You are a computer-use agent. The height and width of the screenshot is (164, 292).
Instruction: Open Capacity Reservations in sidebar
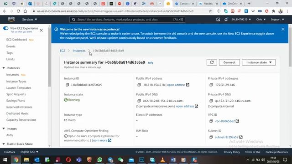(x=21, y=120)
